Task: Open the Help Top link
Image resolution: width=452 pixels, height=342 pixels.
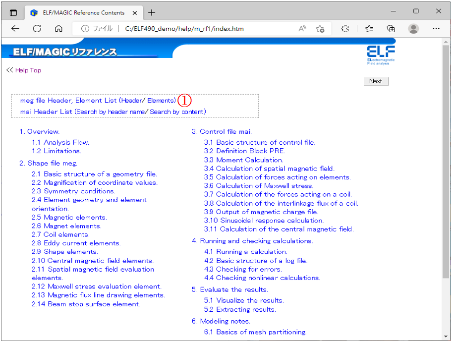Action: (28, 70)
